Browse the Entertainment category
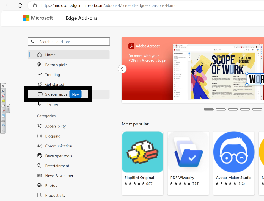Image resolution: width=264 pixels, height=201 pixels. click(x=57, y=166)
